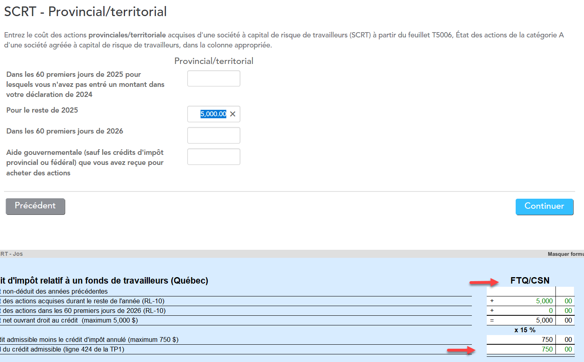Image resolution: width=584 pixels, height=362 pixels.
Task: Select the 0 value in the 2026 RL-10 row
Action: [551, 311]
